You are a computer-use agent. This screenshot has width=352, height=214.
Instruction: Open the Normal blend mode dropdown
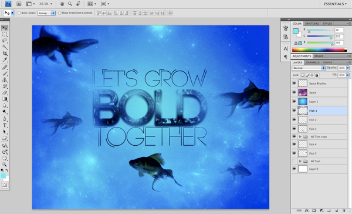[309, 68]
